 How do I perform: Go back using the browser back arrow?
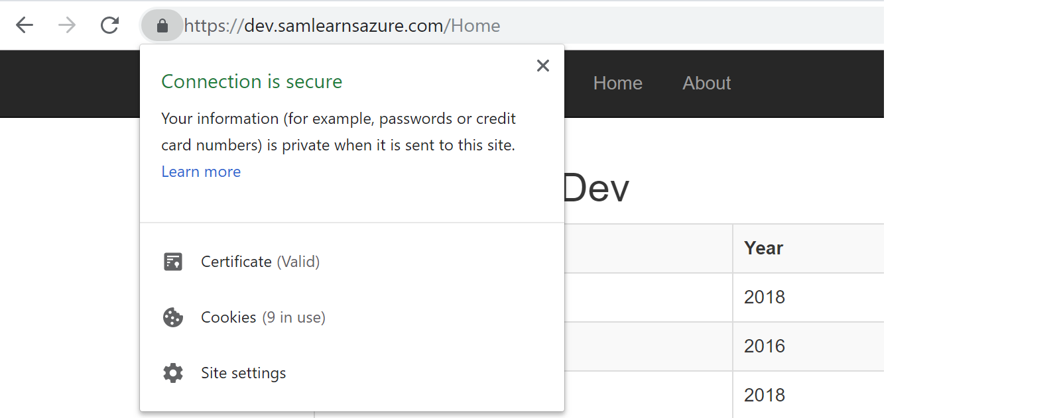(25, 25)
